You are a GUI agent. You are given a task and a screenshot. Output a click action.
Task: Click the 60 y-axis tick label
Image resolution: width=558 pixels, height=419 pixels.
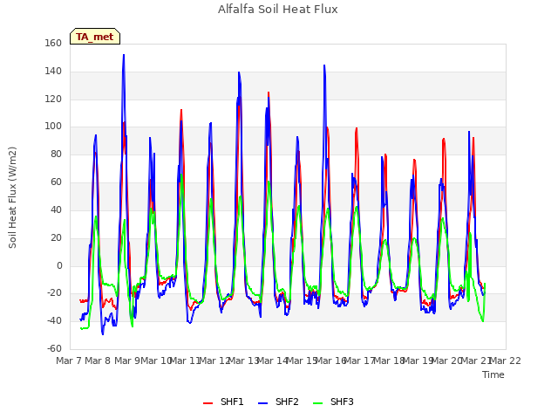(56, 182)
